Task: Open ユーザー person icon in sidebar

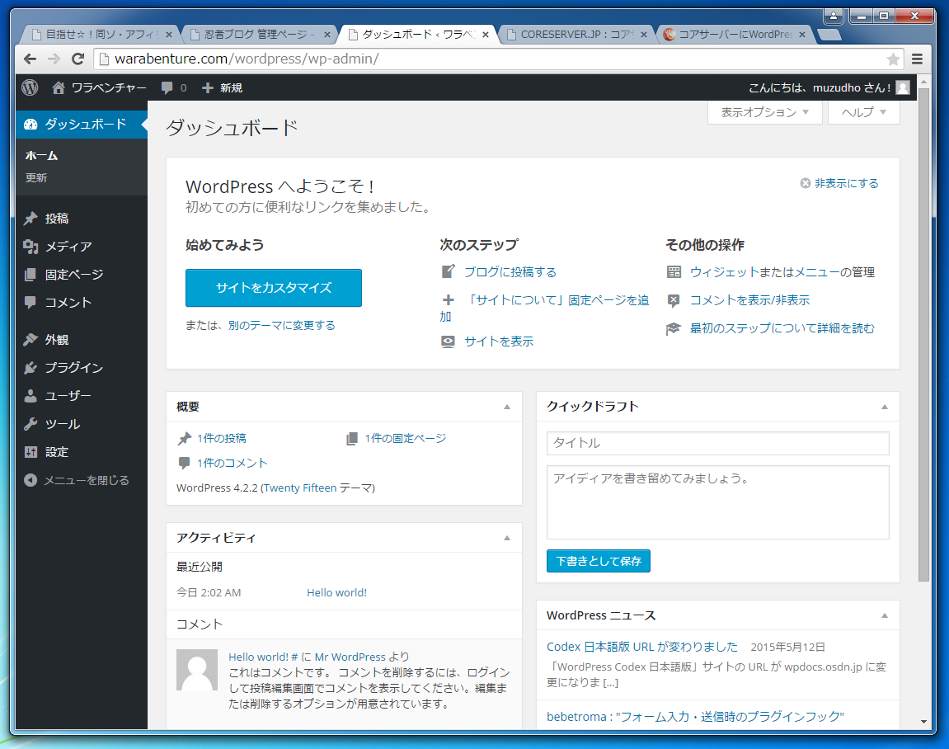Action: pos(31,395)
